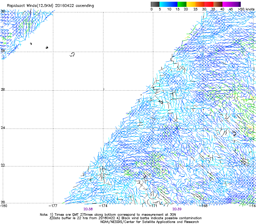
Task: Click the '10' label on color scale
Action: point(169,9)
